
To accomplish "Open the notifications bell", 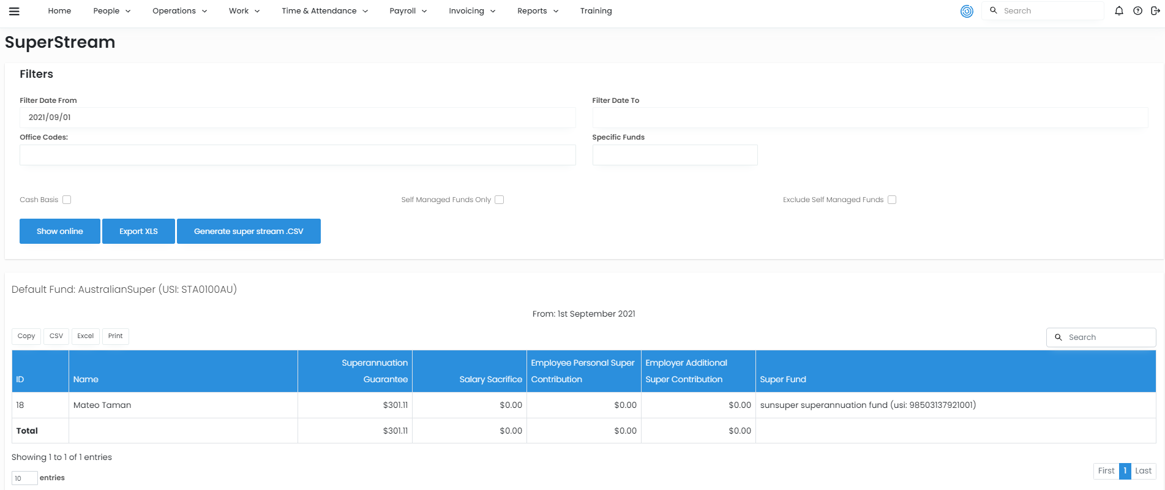I will pos(1118,11).
